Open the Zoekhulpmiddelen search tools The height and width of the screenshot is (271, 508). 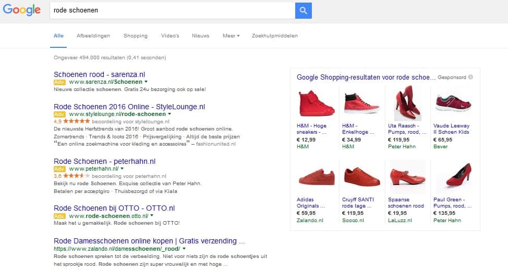[x=274, y=36]
